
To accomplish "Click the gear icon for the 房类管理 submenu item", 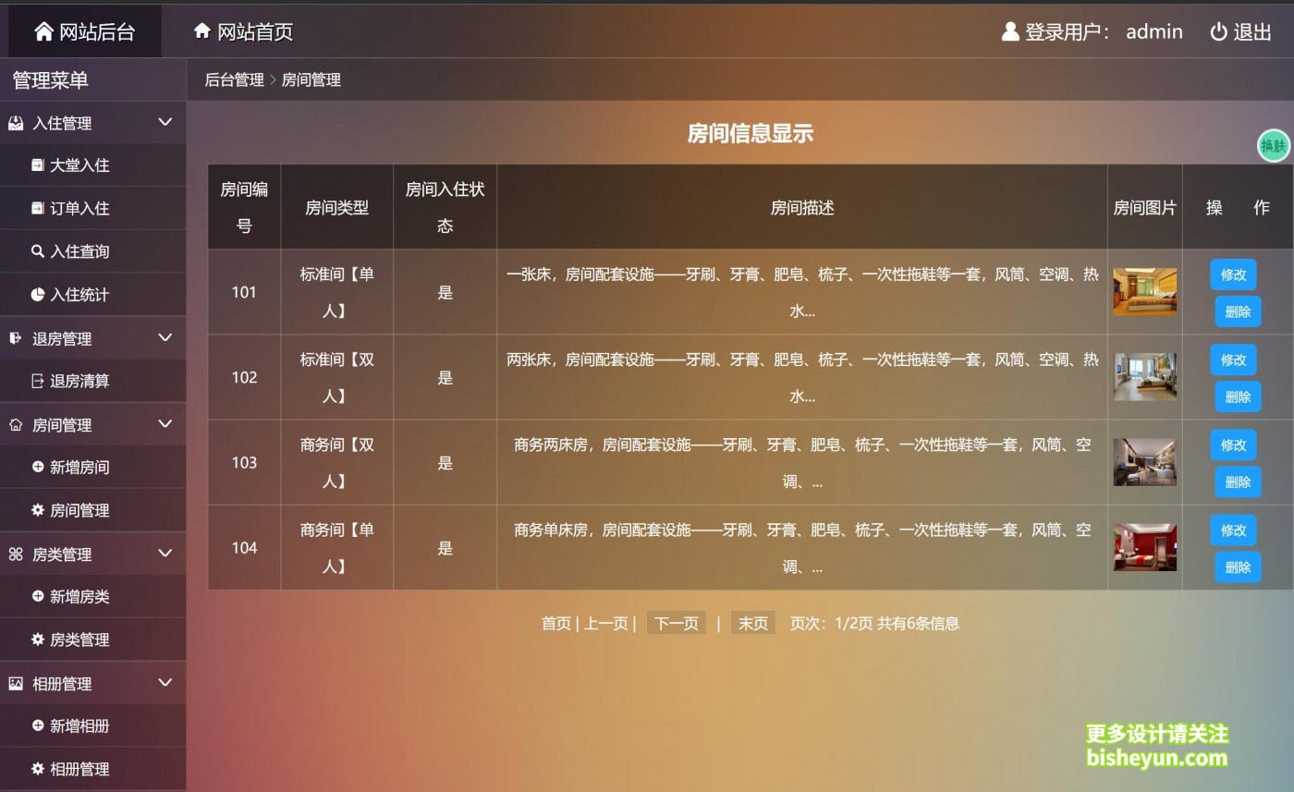I will pyautogui.click(x=38, y=639).
